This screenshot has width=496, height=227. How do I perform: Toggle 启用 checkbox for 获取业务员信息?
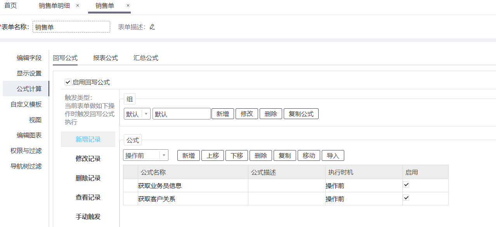[x=406, y=185]
